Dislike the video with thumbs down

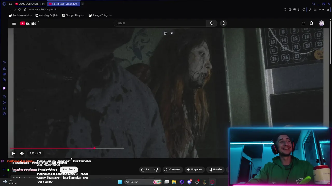[156, 169]
